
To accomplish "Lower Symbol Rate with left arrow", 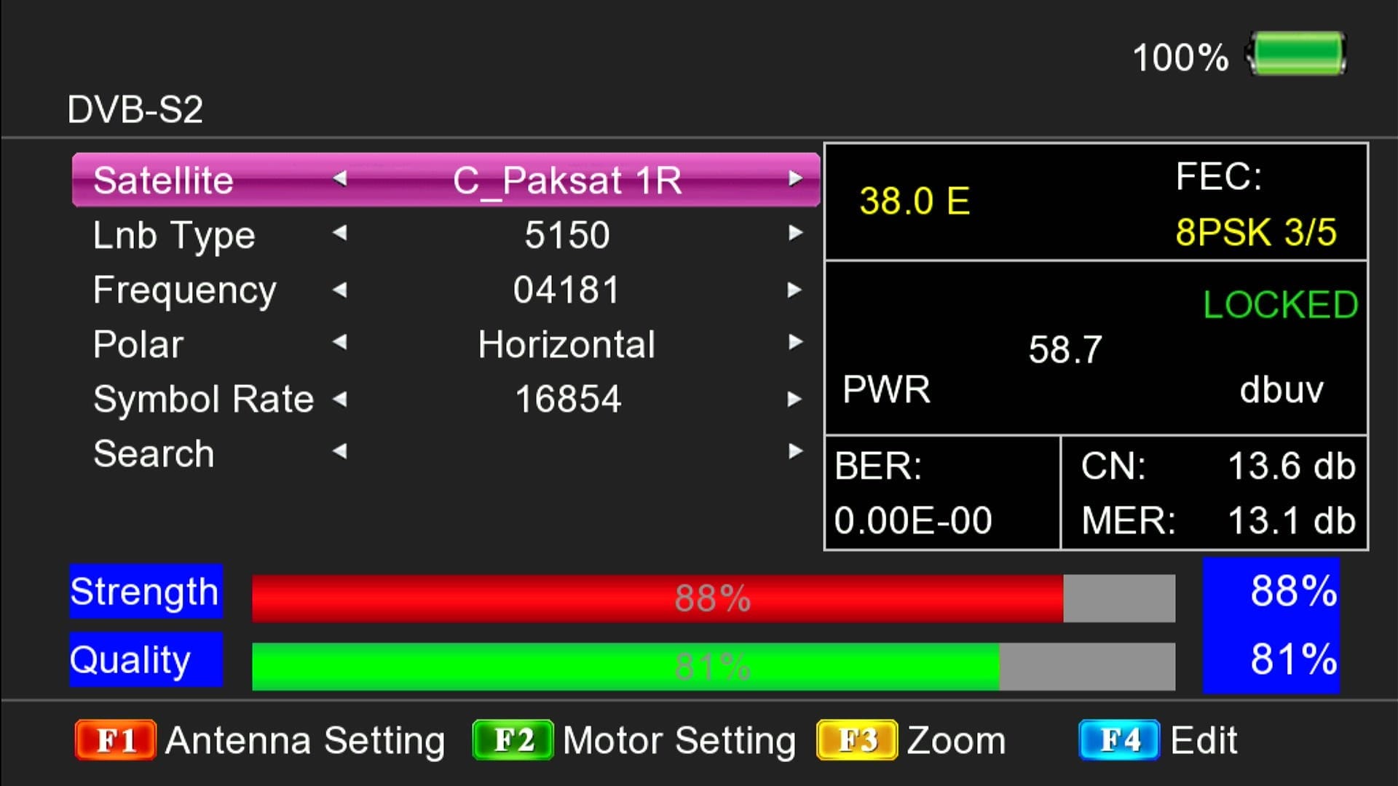I will (339, 399).
